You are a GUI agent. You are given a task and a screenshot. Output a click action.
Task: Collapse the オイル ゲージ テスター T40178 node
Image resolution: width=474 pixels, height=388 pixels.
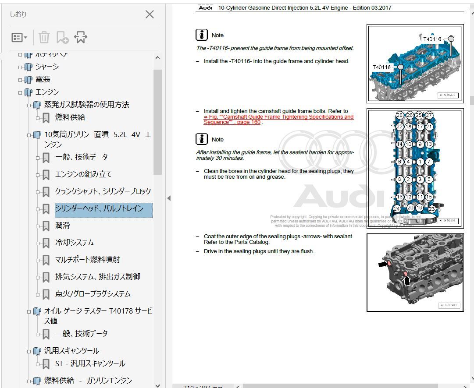point(29,311)
